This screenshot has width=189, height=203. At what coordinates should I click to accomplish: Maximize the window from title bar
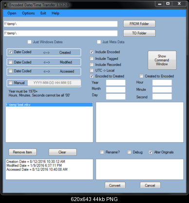168,3
